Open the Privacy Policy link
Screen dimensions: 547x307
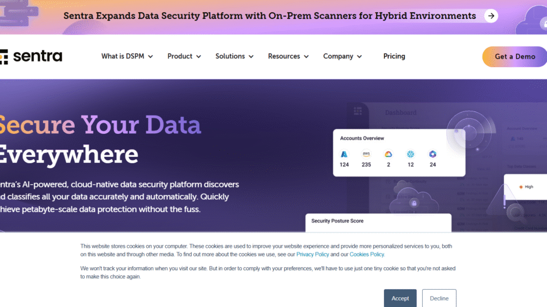(x=313, y=254)
